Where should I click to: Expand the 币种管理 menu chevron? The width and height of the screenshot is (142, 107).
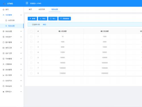coord(21,59)
